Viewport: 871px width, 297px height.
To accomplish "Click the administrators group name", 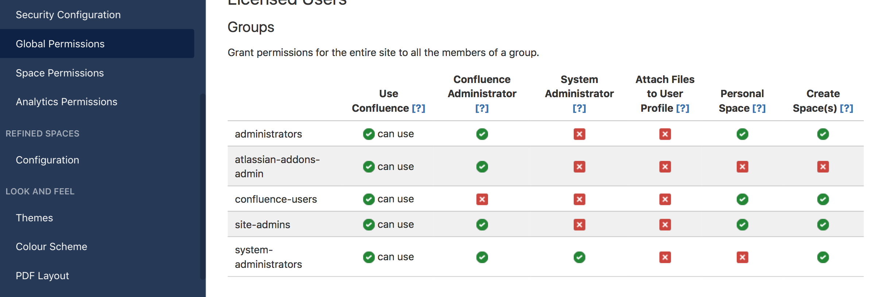I will point(268,134).
